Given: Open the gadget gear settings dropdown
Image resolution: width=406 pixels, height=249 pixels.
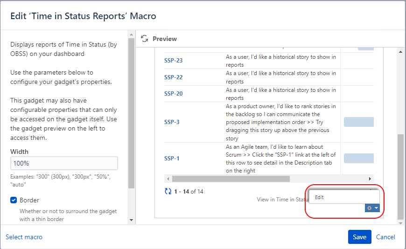Looking at the screenshot, I should pos(372,208).
